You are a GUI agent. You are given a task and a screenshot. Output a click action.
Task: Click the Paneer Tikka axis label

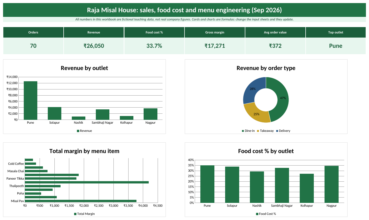point(15,179)
